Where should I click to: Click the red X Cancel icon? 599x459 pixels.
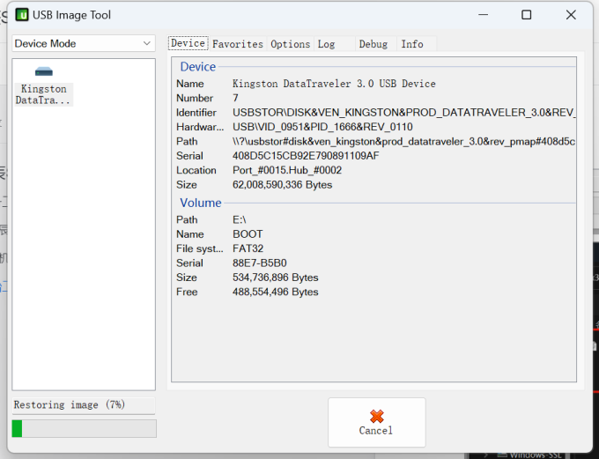(376, 415)
